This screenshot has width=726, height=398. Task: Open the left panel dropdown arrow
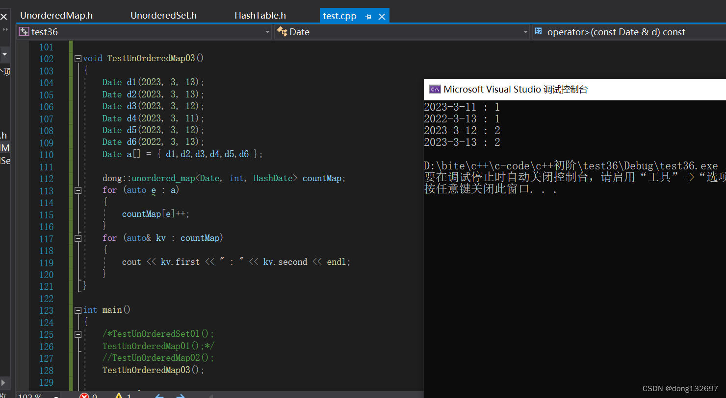(x=4, y=54)
